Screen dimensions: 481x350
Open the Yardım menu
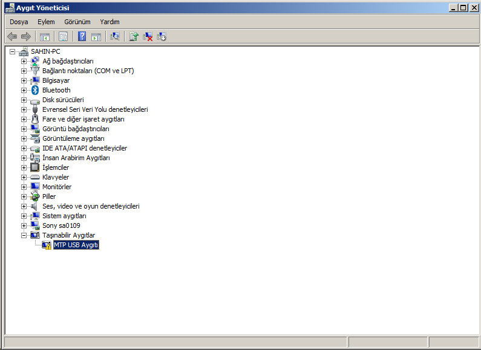[x=110, y=22]
